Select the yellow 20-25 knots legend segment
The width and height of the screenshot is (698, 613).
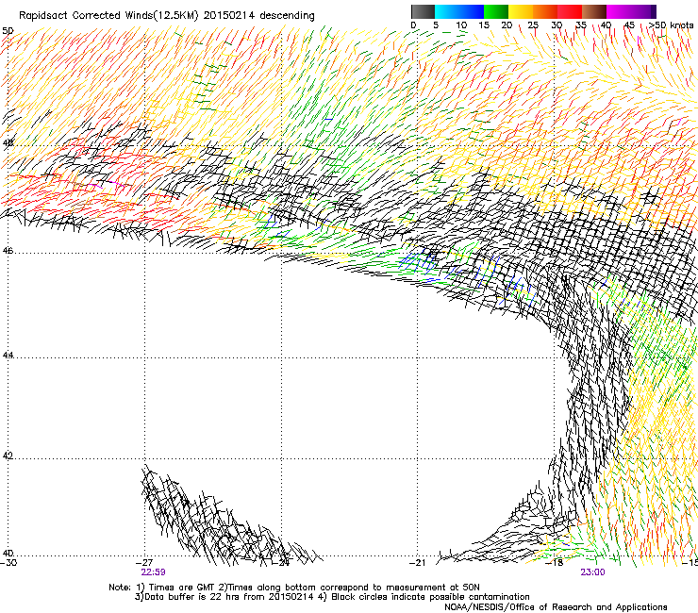[x=521, y=11]
